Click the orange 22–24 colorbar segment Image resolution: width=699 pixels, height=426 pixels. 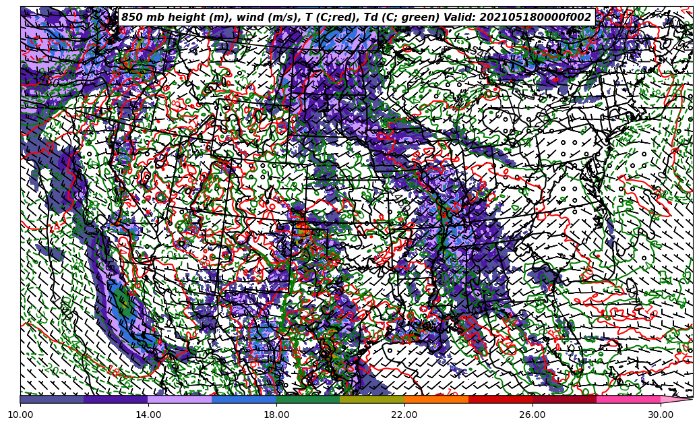tap(436, 399)
